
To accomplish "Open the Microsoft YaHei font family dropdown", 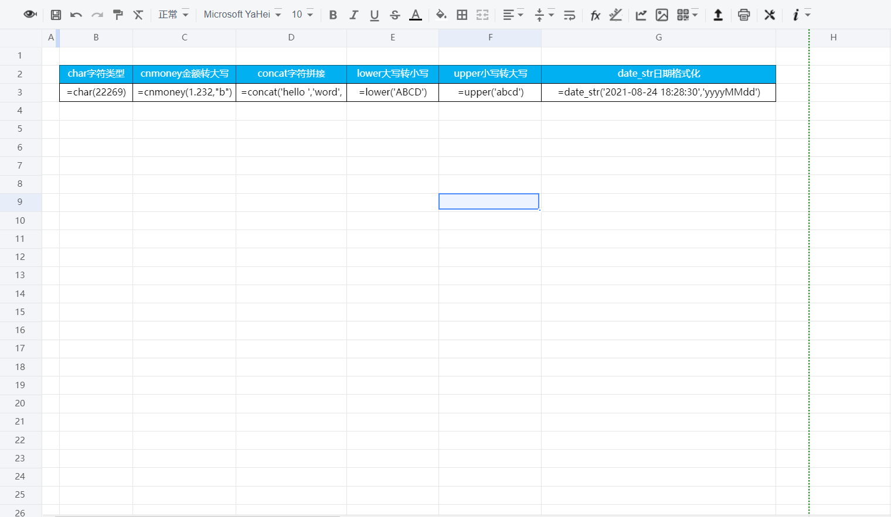I will 243,15.
